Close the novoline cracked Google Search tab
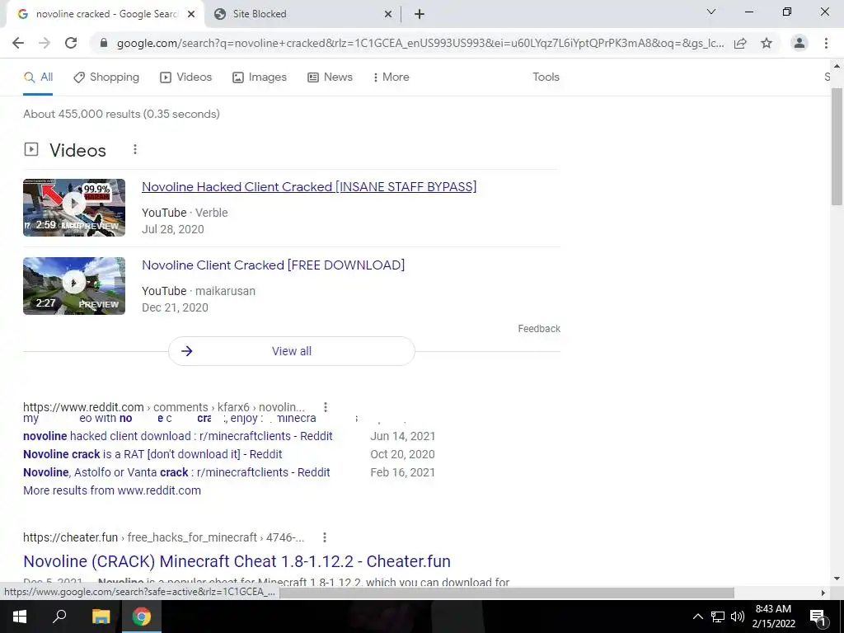This screenshot has height=633, width=844. pyautogui.click(x=191, y=15)
